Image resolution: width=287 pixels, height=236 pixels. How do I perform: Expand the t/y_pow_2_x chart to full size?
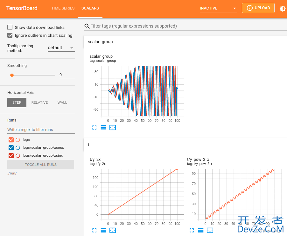click(192, 230)
